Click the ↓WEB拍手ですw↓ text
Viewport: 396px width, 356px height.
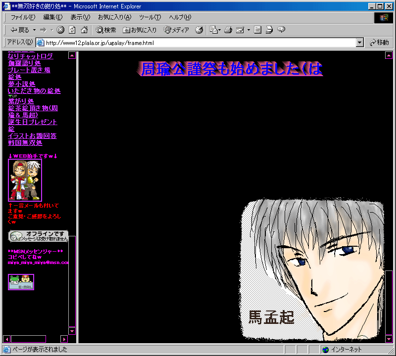(33, 156)
